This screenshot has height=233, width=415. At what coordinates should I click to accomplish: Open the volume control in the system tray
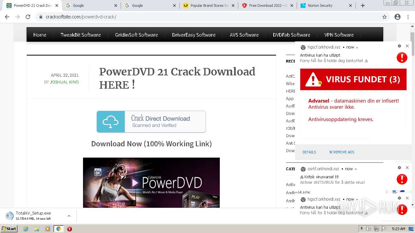tap(369, 229)
